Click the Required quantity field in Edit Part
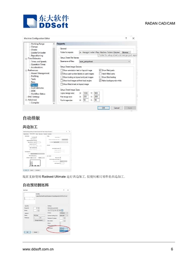 coord(36,208)
